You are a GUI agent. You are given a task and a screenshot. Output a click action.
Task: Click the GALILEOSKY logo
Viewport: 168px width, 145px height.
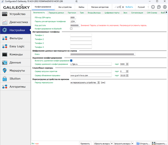point(16,7)
